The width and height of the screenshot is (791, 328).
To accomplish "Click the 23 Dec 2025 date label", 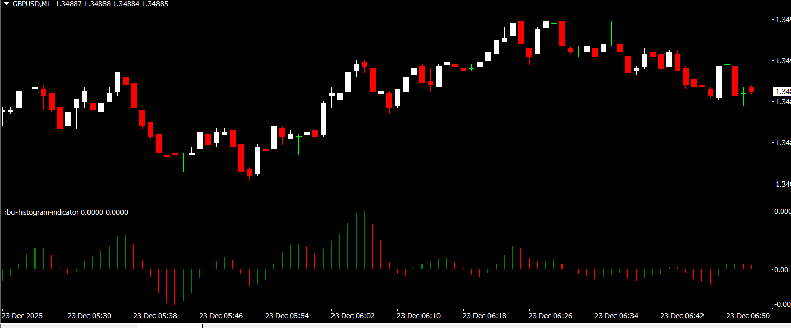I will tap(22, 315).
